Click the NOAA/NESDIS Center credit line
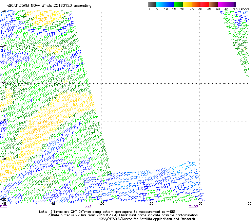The height and width of the screenshot is (221, 251). click(147, 219)
